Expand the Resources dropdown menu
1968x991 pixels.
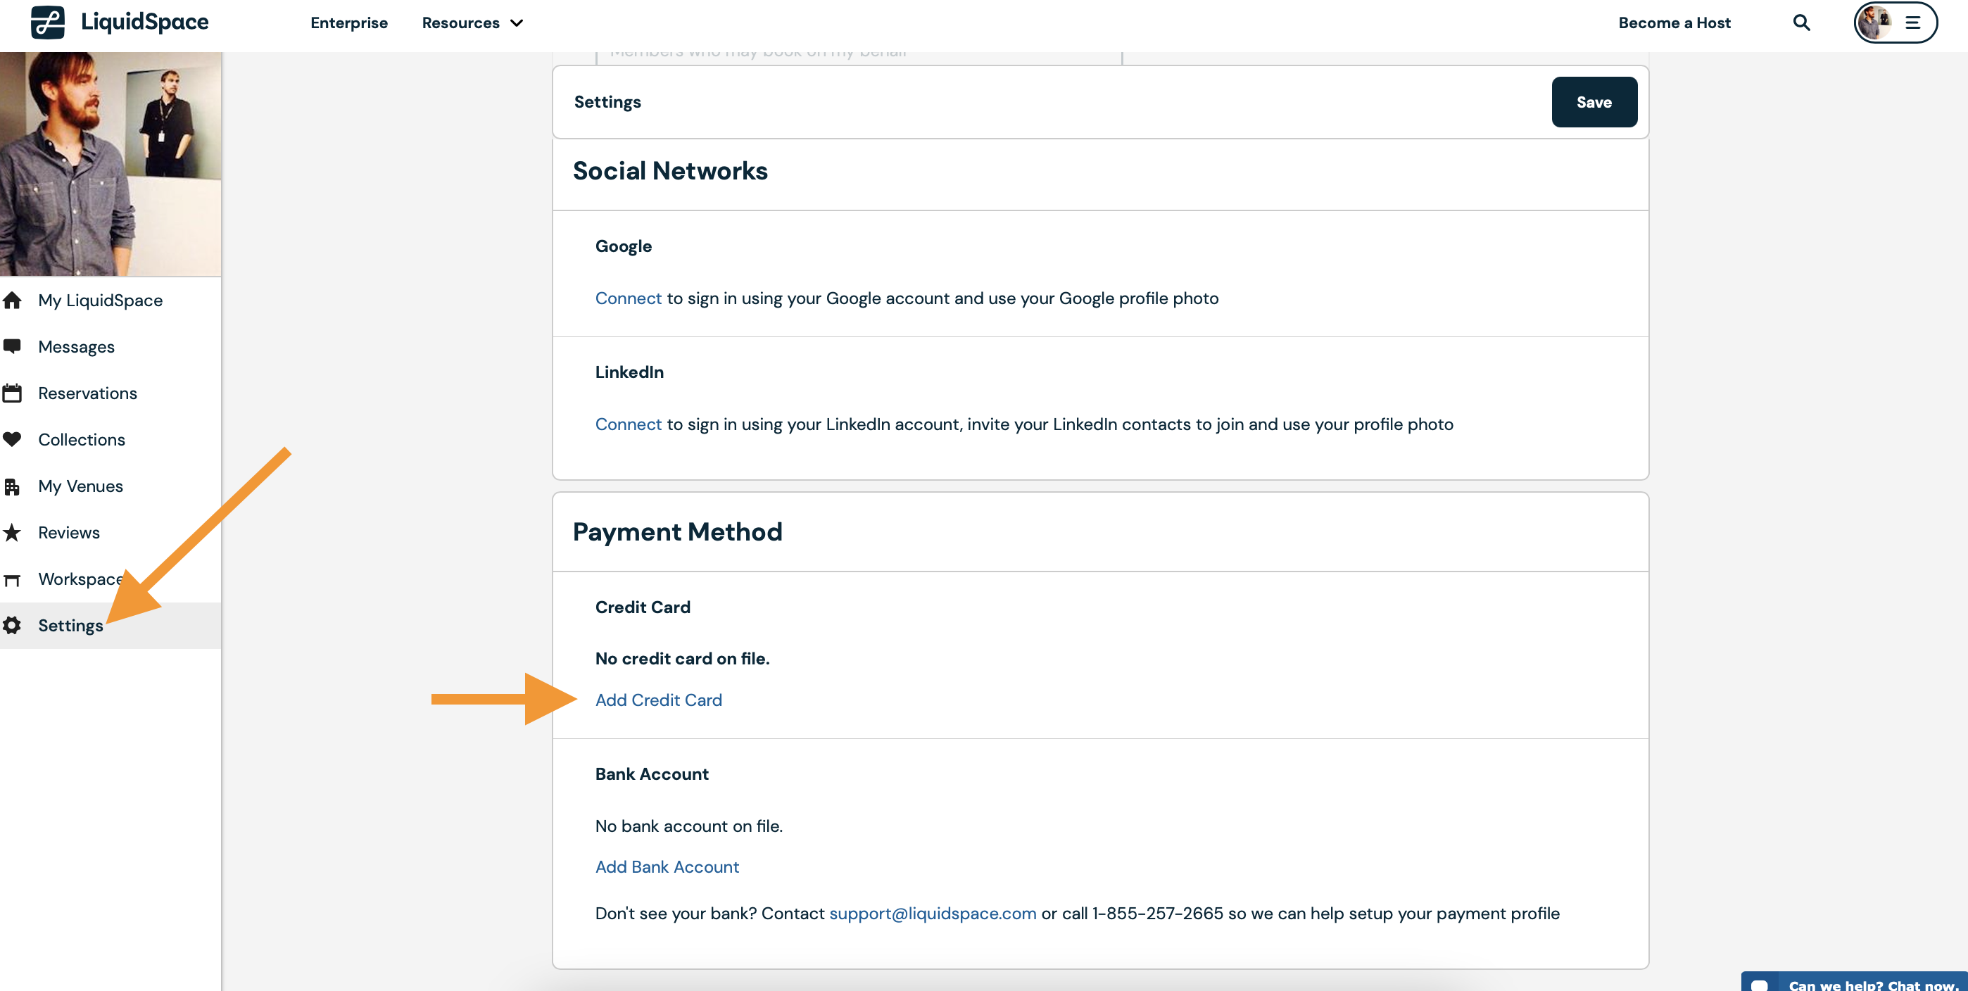472,23
